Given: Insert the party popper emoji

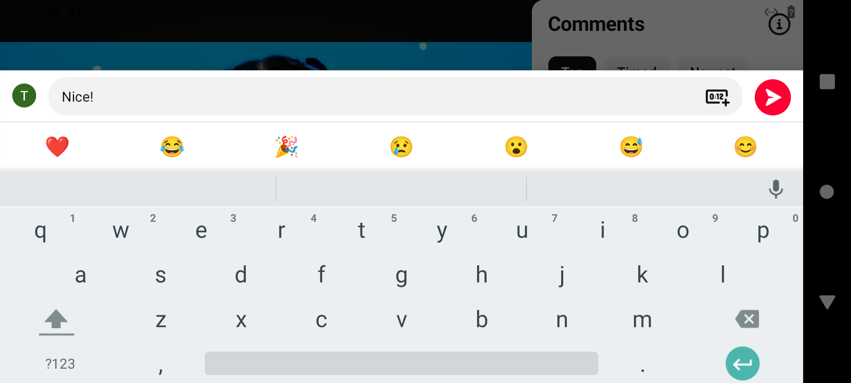Looking at the screenshot, I should tap(287, 147).
